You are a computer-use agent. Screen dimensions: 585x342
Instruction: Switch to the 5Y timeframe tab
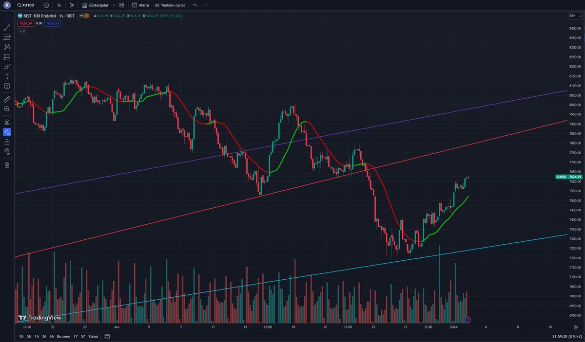(83, 336)
